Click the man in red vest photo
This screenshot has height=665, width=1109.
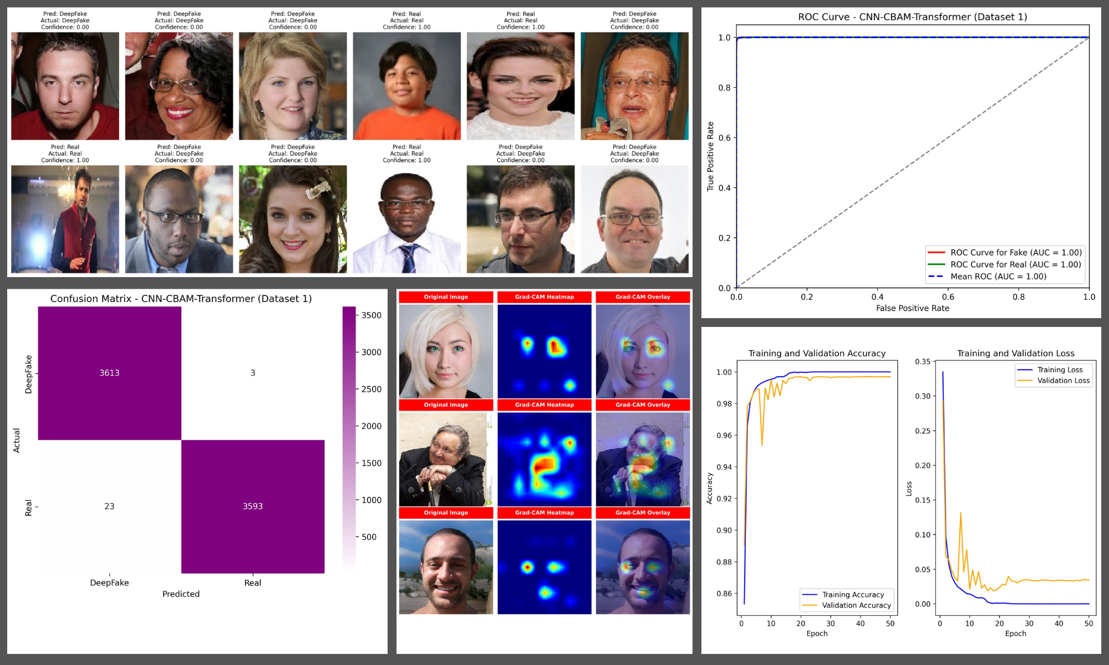coord(65,219)
